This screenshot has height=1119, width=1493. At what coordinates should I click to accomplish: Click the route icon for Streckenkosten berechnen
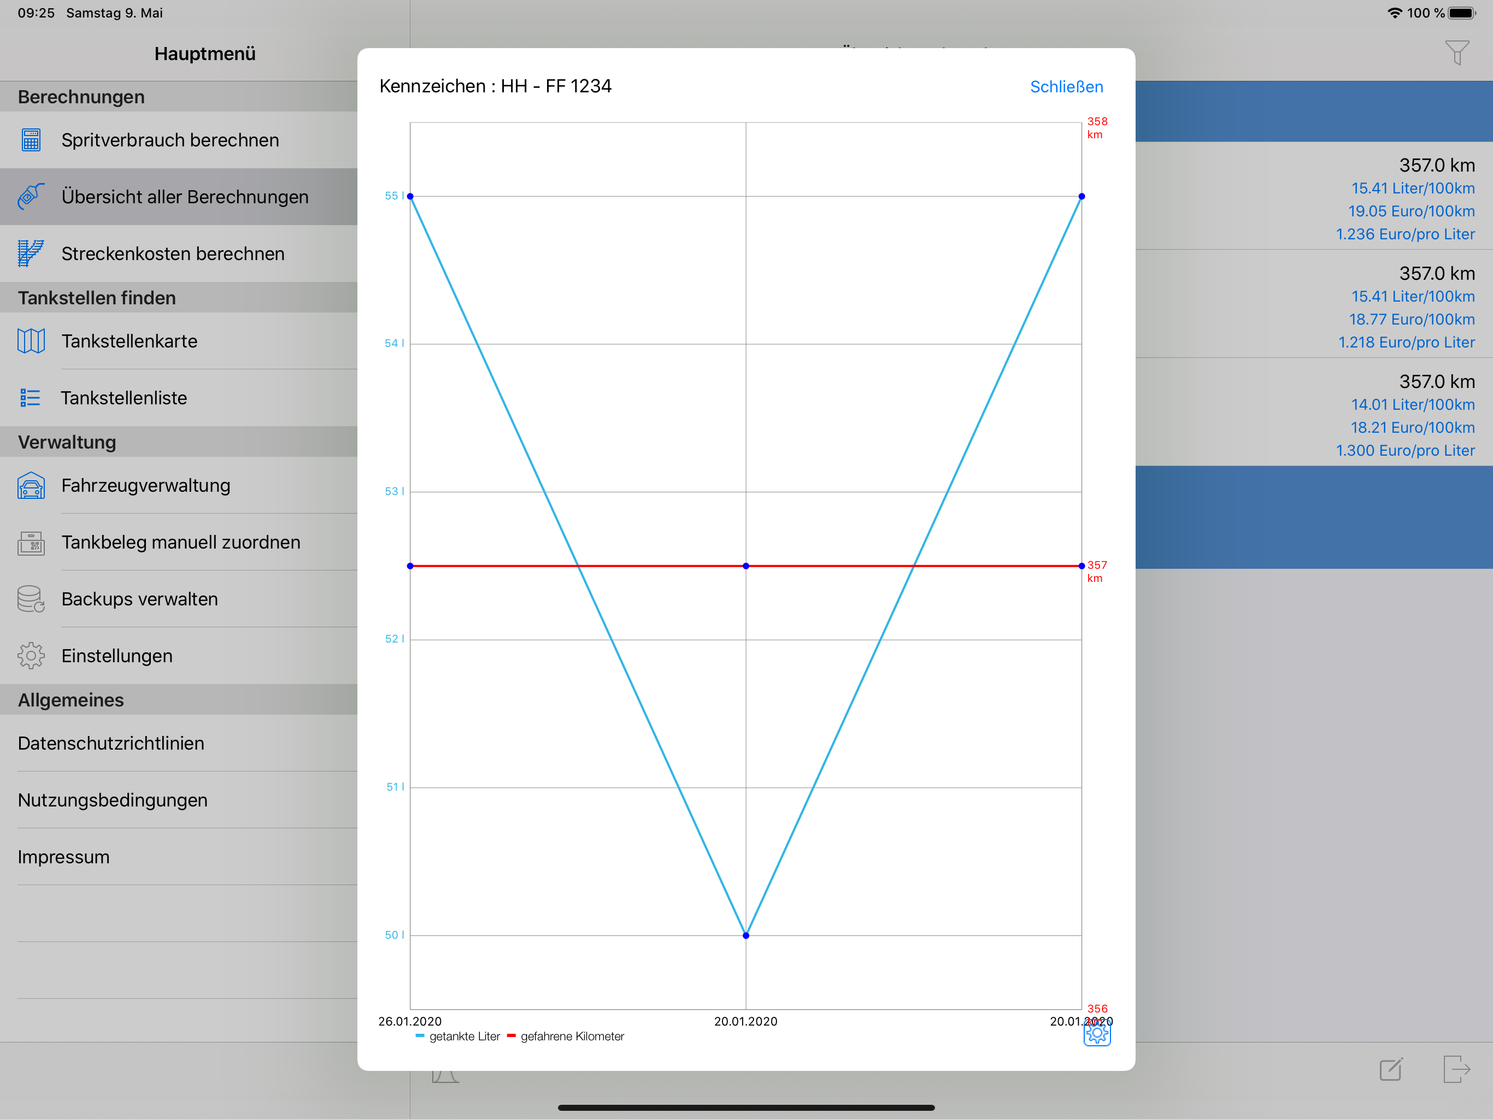[x=31, y=253]
